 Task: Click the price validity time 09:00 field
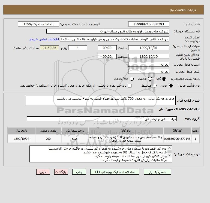point(107,56)
